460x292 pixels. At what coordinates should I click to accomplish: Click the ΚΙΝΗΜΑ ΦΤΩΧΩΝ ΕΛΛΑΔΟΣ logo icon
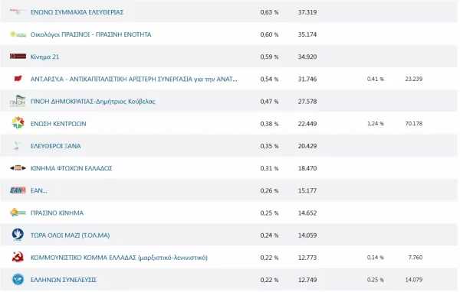[x=18, y=168]
